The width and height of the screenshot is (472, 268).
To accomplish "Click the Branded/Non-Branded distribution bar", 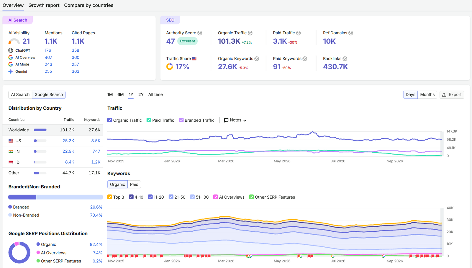I will 55,197.
